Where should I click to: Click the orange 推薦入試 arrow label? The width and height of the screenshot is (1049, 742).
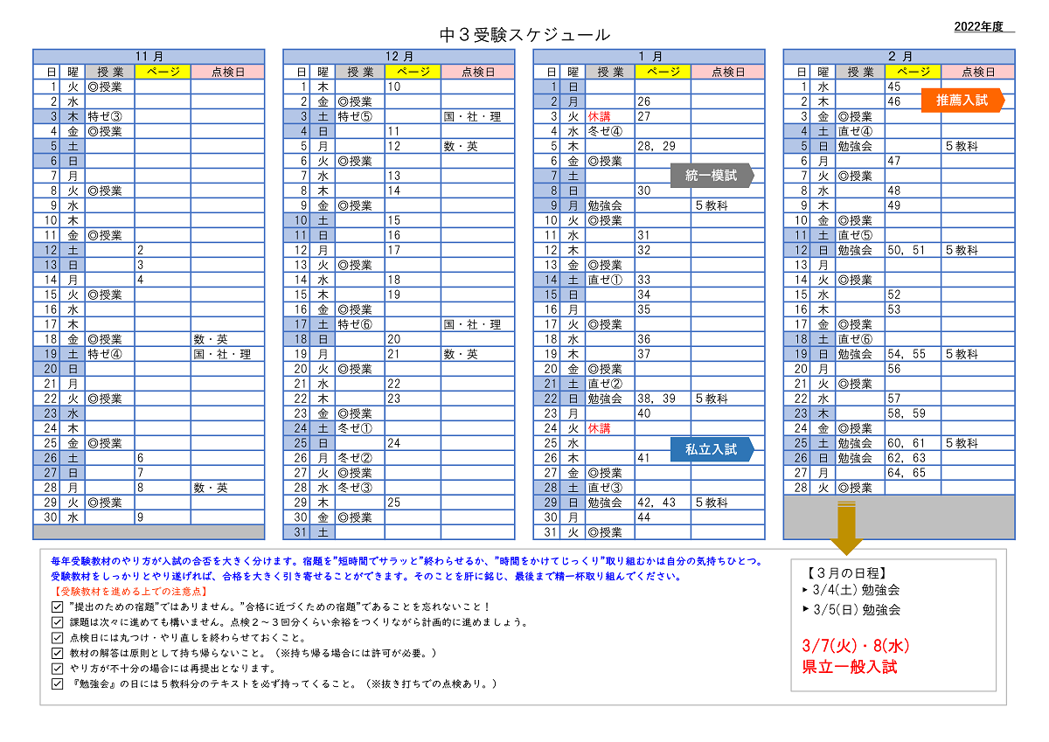coord(962,101)
